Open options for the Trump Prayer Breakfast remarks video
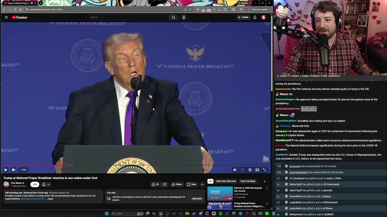The width and height of the screenshot is (387, 217). tap(267, 204)
